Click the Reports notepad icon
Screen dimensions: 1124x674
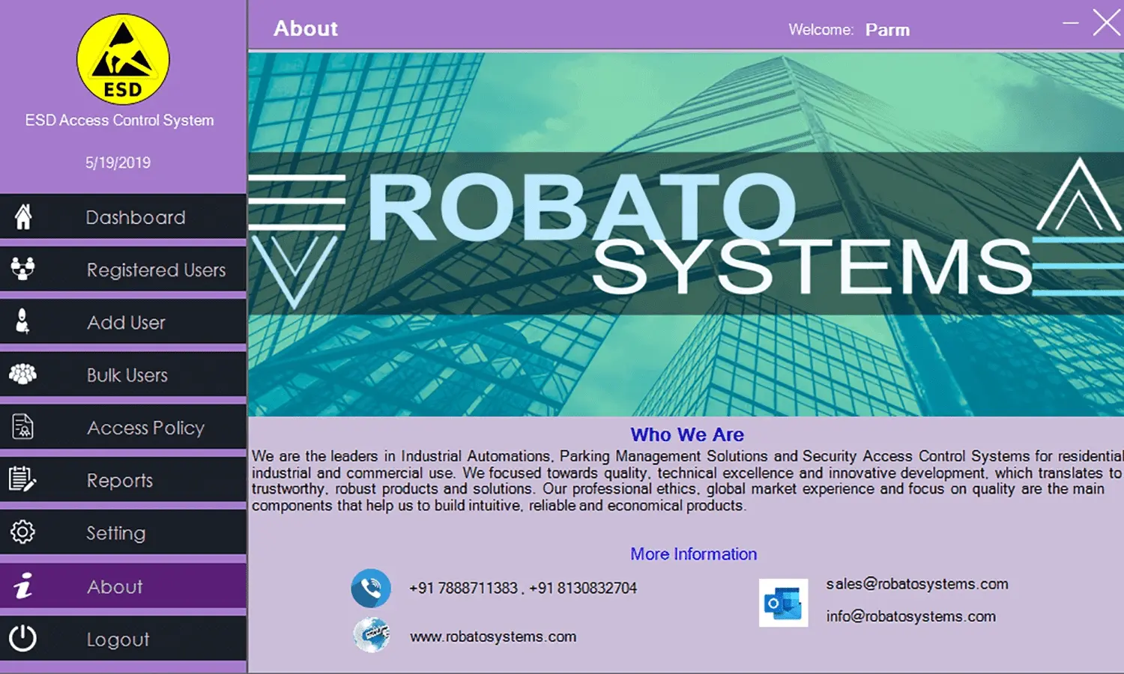pyautogui.click(x=22, y=479)
